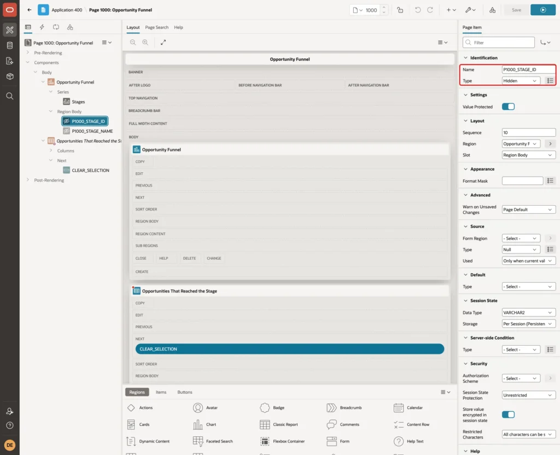The height and width of the screenshot is (455, 560).
Task: Open the item Type dropdown showing Hidden
Action: pyautogui.click(x=520, y=81)
